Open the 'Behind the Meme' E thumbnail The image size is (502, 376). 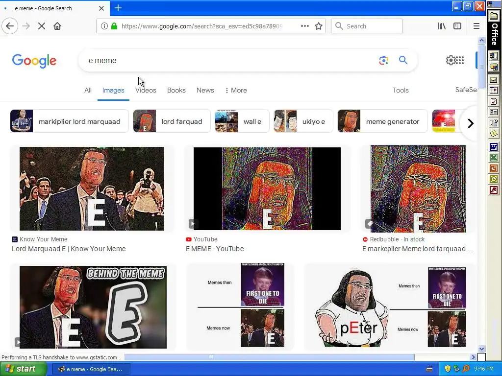pos(93,307)
